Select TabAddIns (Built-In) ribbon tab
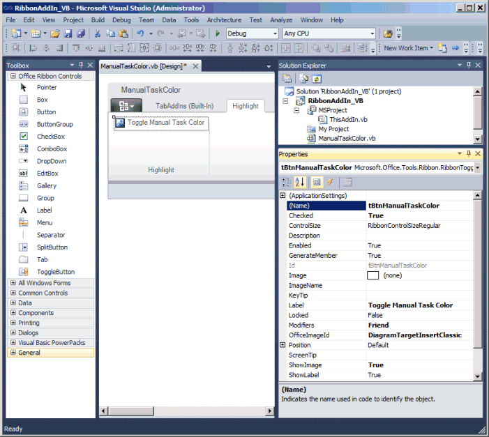The height and width of the screenshot is (437, 489). [185, 106]
